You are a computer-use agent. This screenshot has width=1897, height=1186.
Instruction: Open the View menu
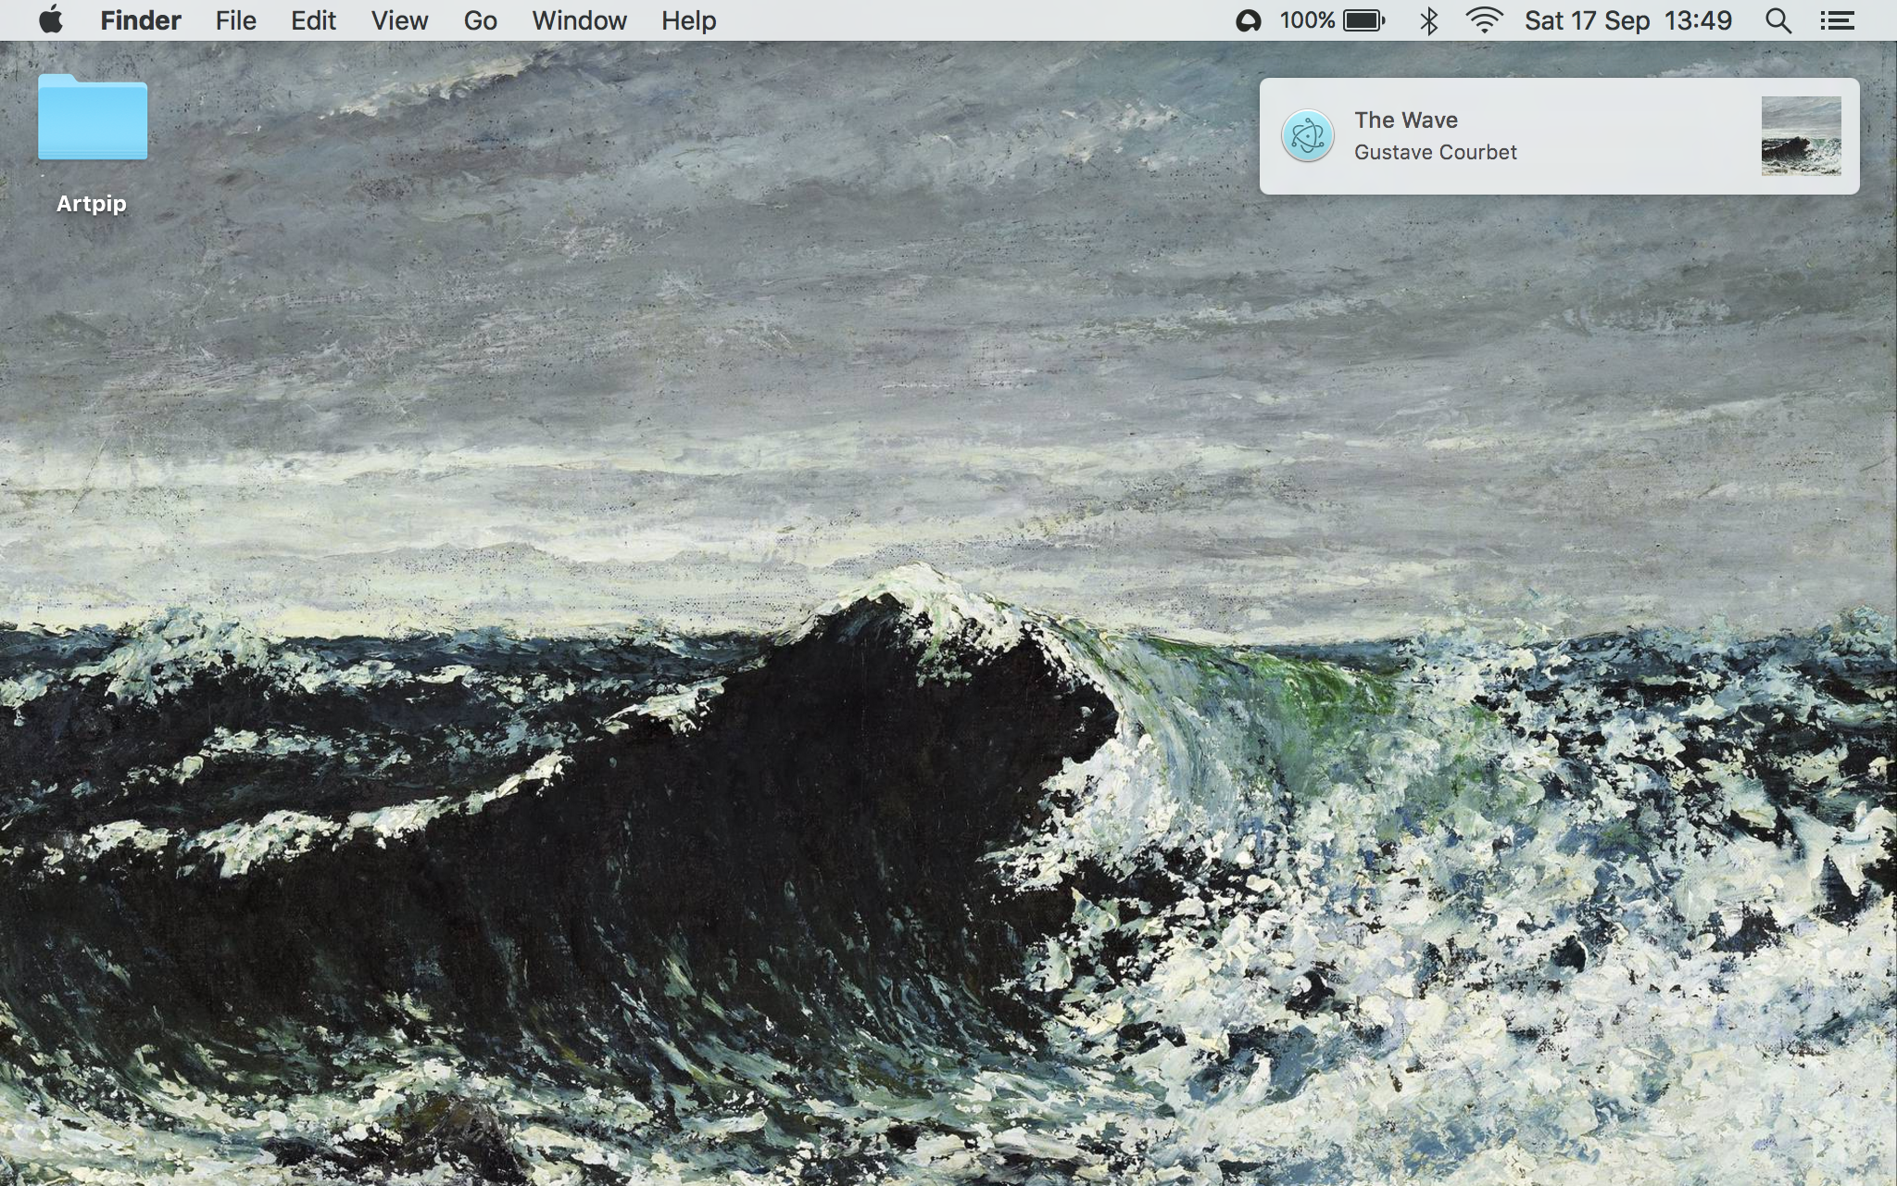[x=399, y=20]
